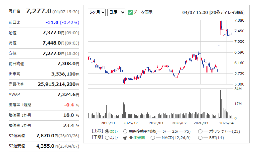Click 2025/12 date axis label

(x=130, y=123)
